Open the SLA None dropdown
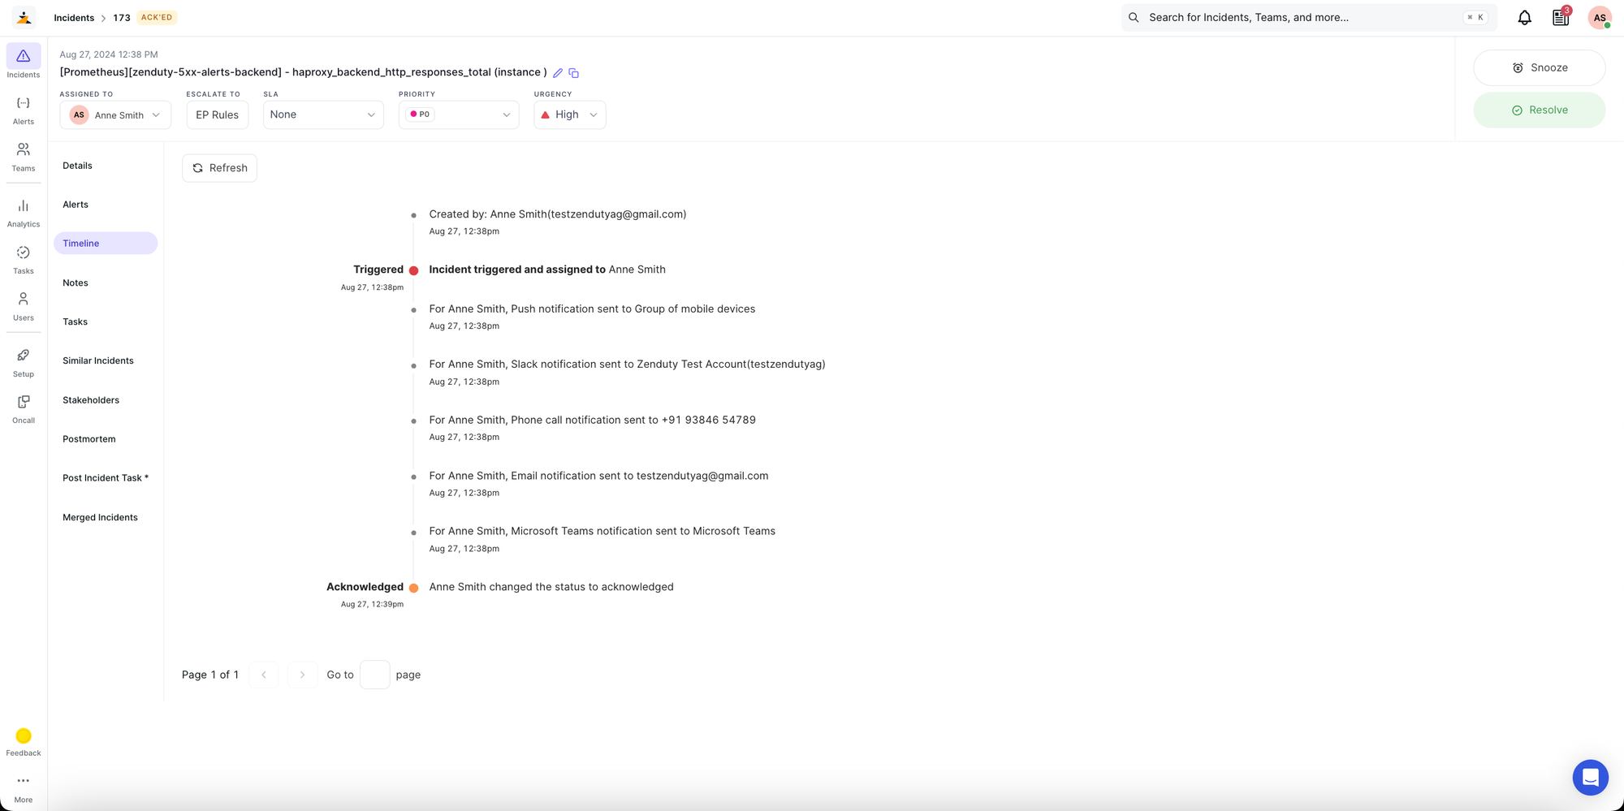Viewport: 1624px width, 811px height. click(x=323, y=115)
